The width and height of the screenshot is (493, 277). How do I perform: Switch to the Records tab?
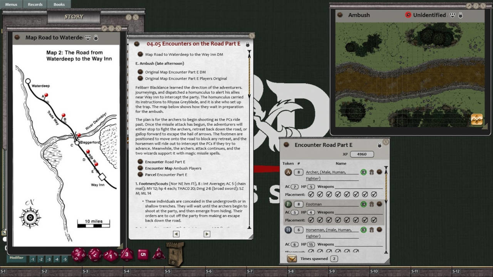tap(35, 4)
